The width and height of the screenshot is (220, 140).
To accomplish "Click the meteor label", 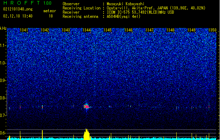I will [50, 11].
